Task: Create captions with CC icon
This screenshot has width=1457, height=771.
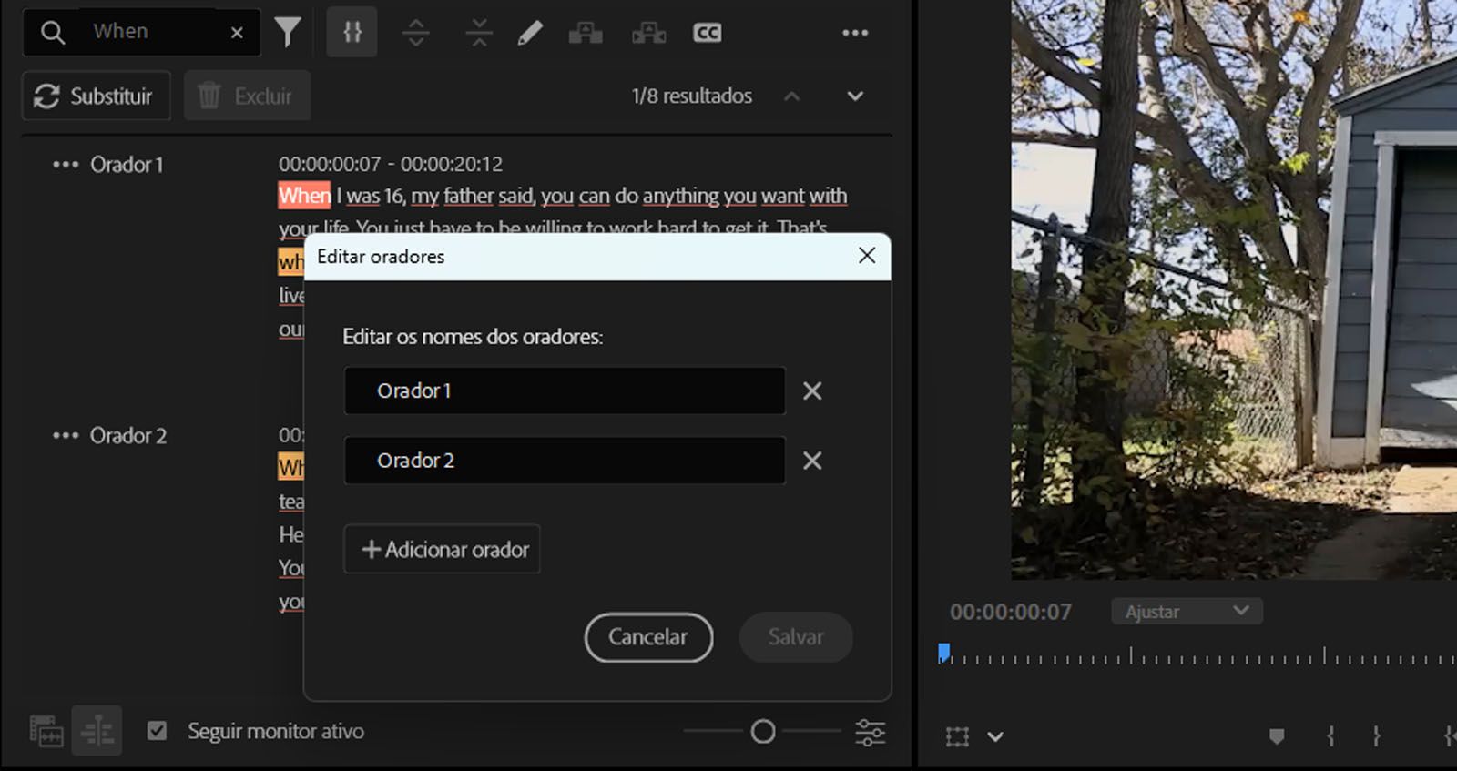Action: point(707,33)
